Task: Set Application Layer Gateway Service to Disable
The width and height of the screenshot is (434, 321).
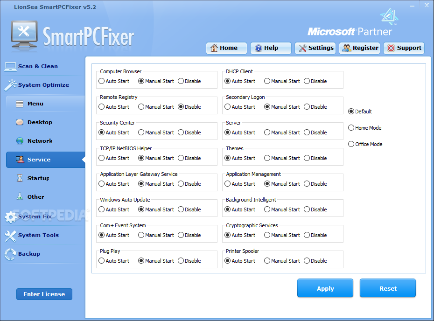Action: (181, 184)
